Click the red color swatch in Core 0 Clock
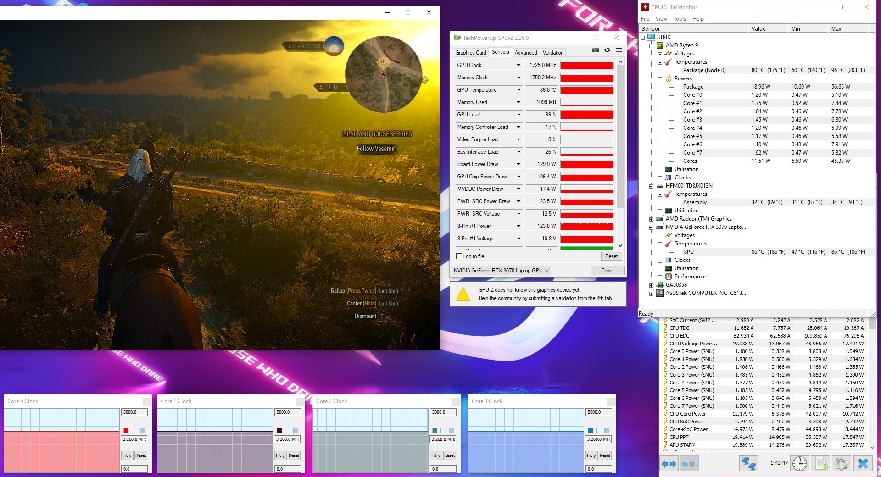The image size is (881, 477). pos(126,431)
